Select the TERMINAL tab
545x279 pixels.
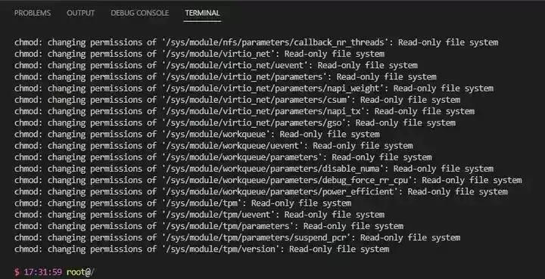(202, 13)
